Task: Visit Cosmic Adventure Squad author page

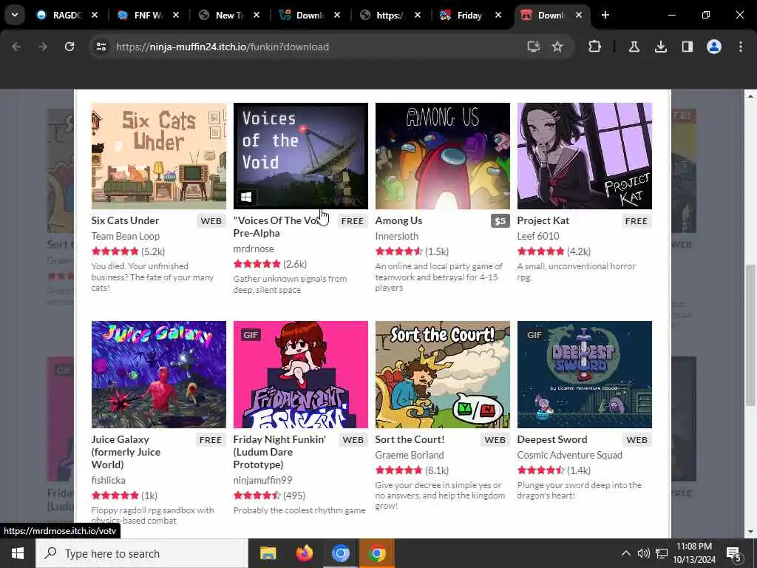Action: 570,455
